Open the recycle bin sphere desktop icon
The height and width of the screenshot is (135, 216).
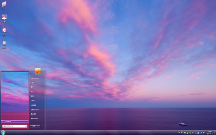[x=4, y=45]
